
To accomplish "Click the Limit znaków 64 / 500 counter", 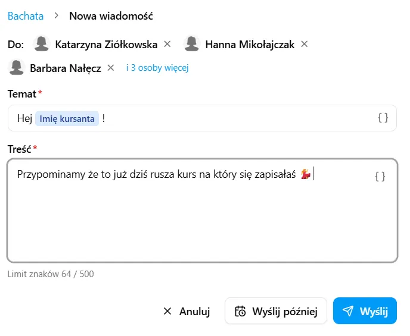I will point(51,274).
